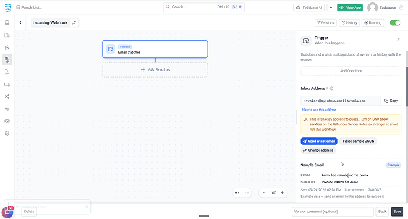Click the Inbox Address help icon
Screen dimensions: 408x219
332,89
